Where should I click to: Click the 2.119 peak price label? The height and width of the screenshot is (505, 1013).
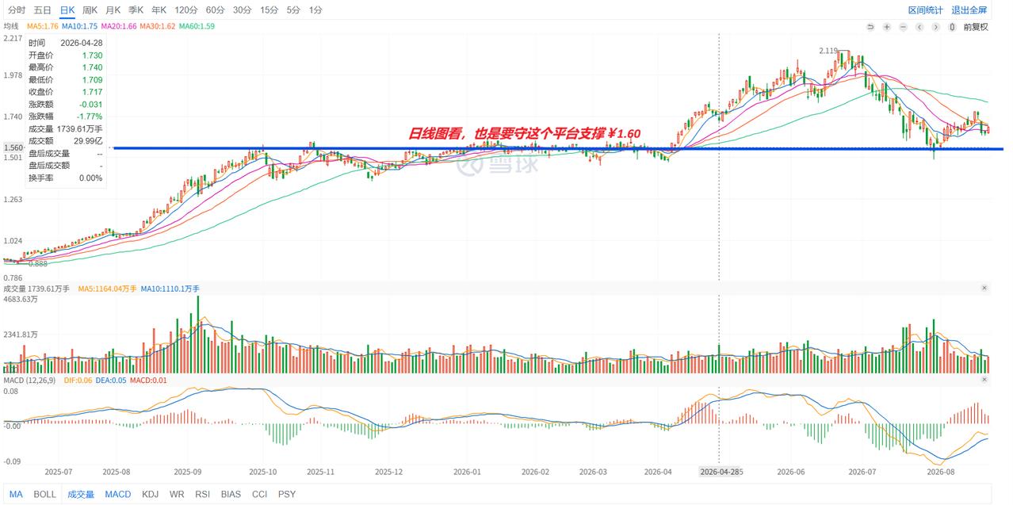pos(828,51)
